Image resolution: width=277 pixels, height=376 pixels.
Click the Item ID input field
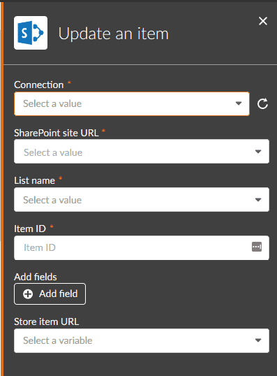pyautogui.click(x=142, y=247)
